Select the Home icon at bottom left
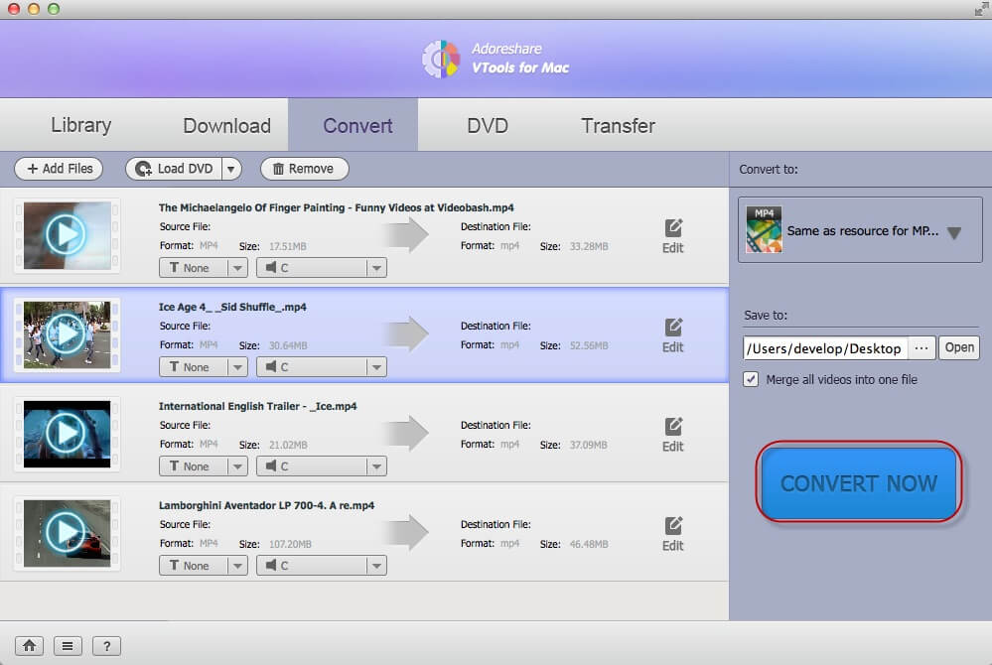Viewport: 992px width, 665px height. (29, 645)
